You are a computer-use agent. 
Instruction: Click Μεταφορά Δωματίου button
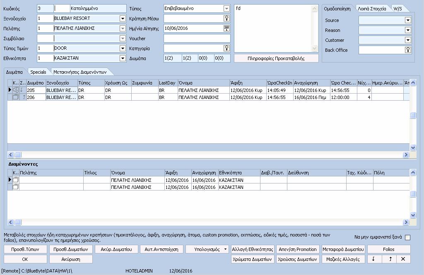[343, 249]
